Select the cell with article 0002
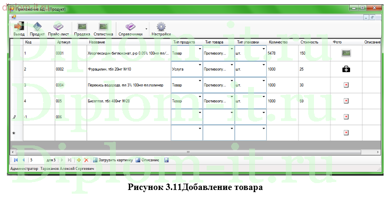This screenshot has width=391, height=199. (x=71, y=69)
